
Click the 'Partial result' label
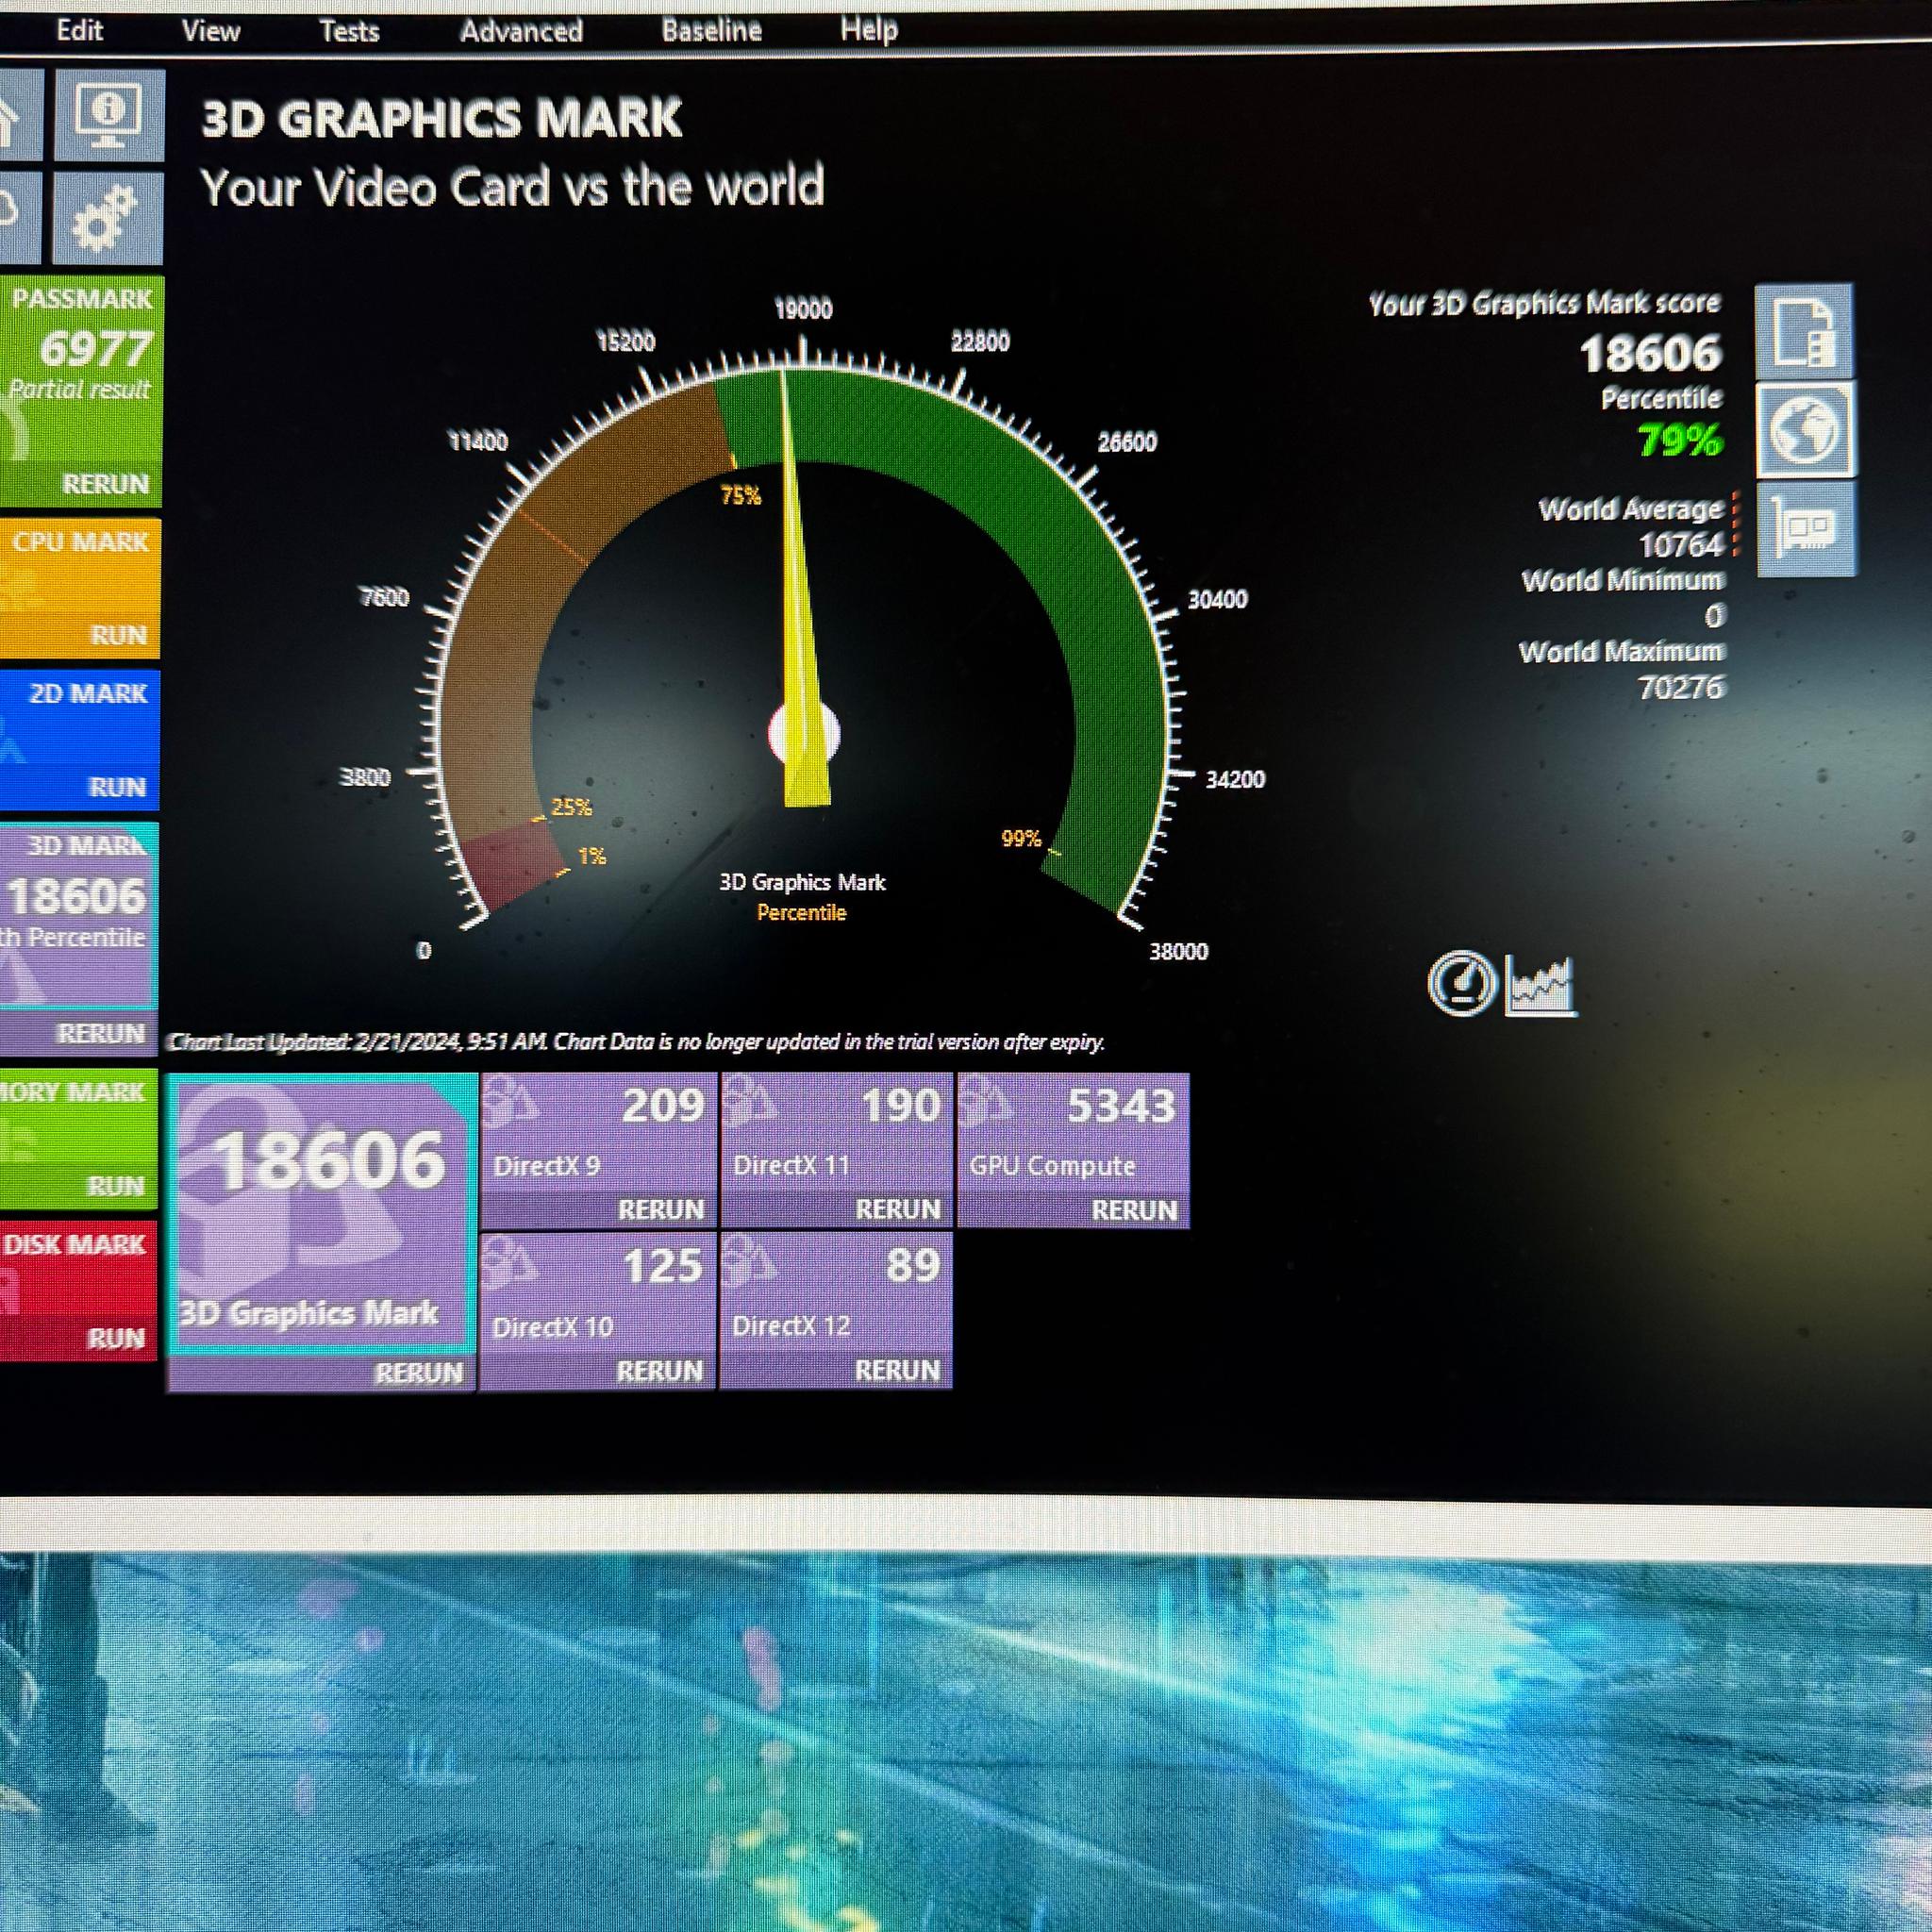click(80, 389)
